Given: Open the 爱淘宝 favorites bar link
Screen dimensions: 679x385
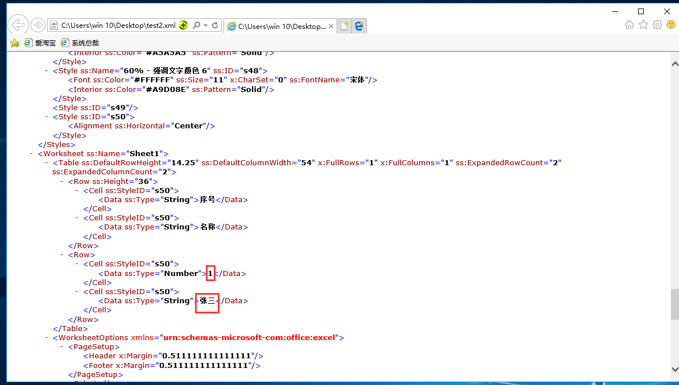Looking at the screenshot, I should (x=40, y=43).
